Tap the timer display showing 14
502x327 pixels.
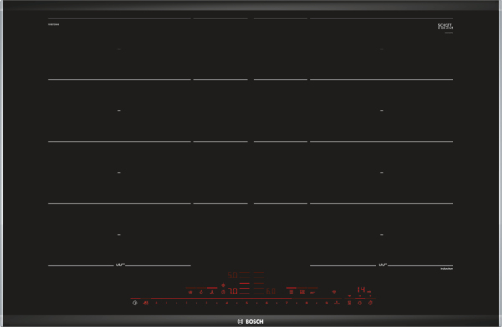[x=361, y=289]
